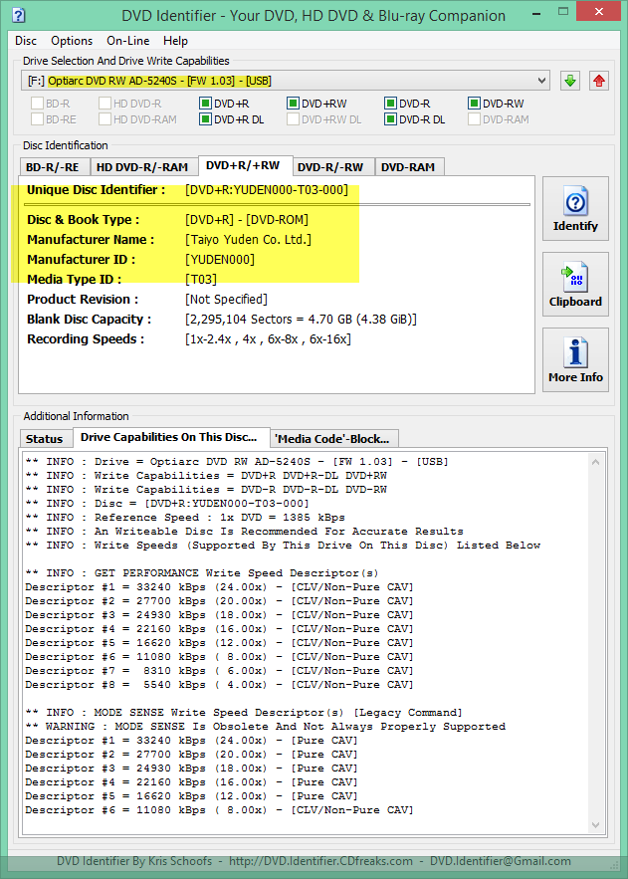Click GET PERFORMANCE Descriptor #8 line
Screen dimensions: 628x879
219,685
